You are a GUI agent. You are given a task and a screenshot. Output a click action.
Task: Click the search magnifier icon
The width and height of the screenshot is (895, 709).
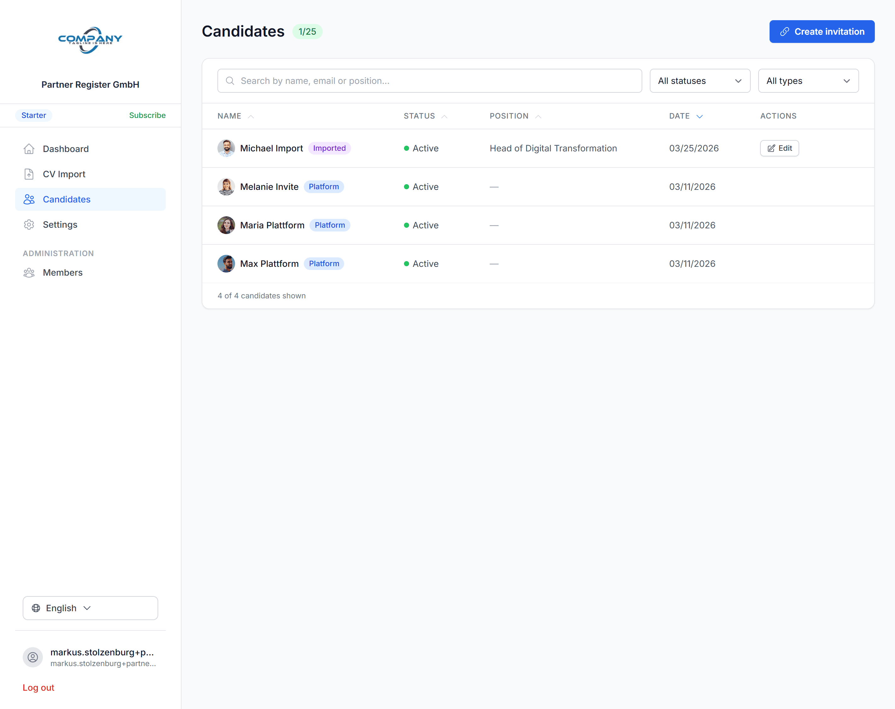[x=230, y=80]
